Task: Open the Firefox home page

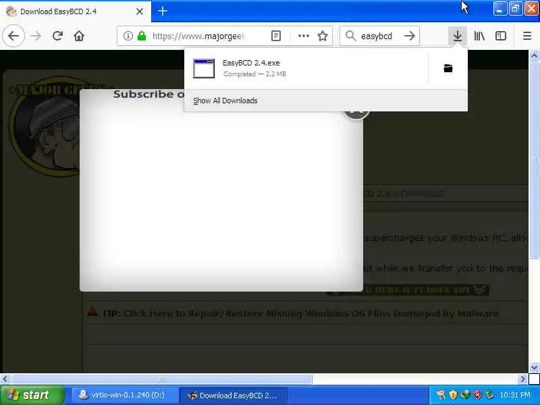Action: coord(79,36)
